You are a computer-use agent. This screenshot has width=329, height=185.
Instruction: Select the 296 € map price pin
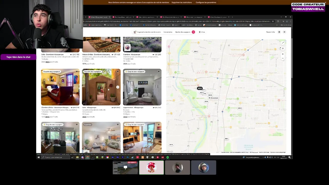pos(196,51)
